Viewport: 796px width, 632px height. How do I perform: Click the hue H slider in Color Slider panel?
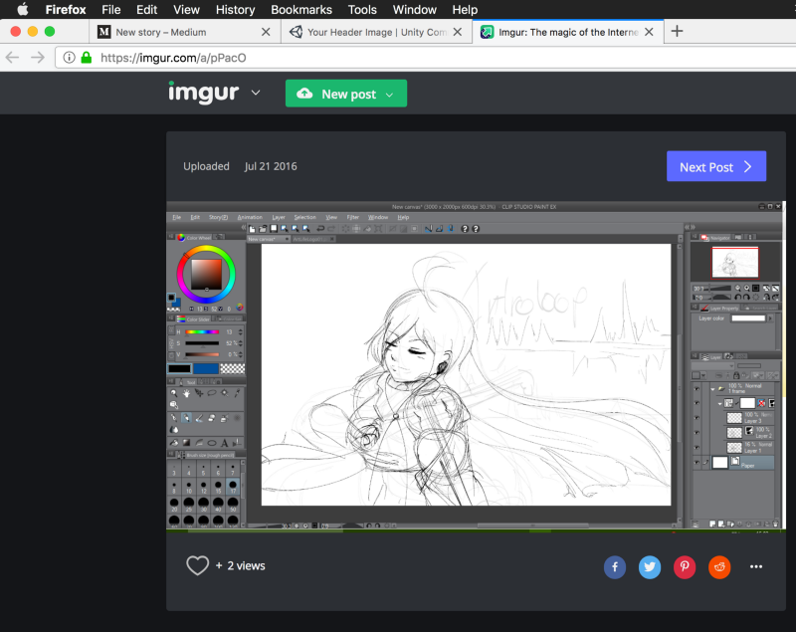(x=202, y=332)
